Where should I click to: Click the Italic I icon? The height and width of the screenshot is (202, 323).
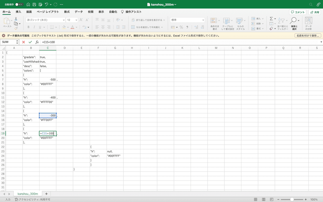pyautogui.click(x=34, y=27)
